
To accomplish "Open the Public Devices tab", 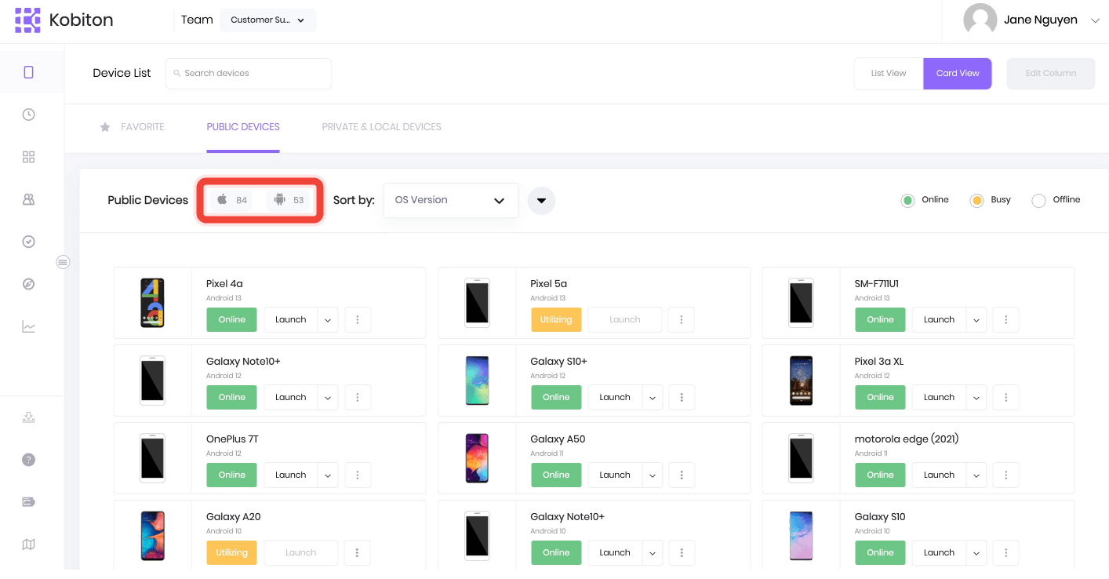I will [243, 127].
